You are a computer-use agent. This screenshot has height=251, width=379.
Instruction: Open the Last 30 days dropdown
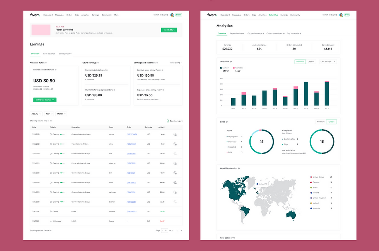[328, 61]
